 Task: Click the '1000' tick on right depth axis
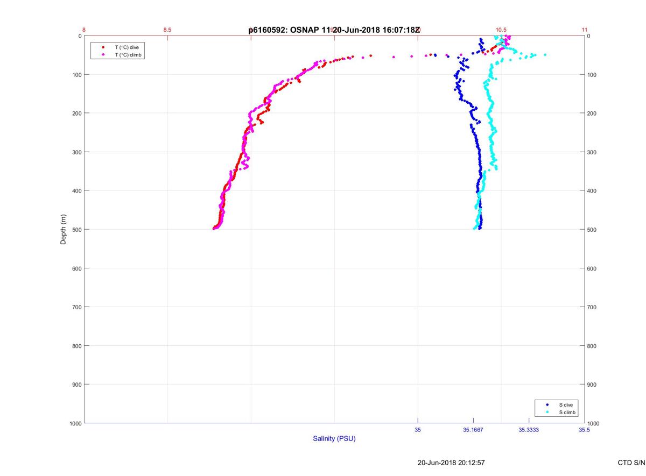click(x=594, y=423)
